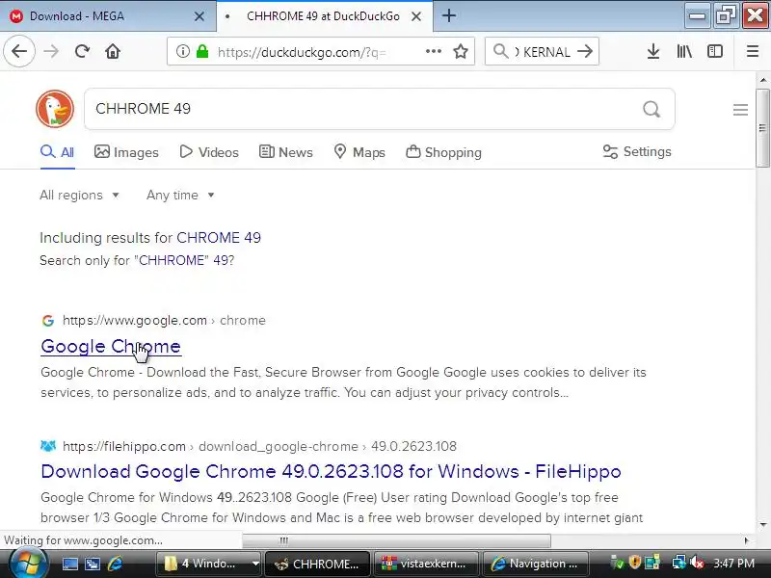
Task: Open a new browser tab
Action: click(x=448, y=15)
